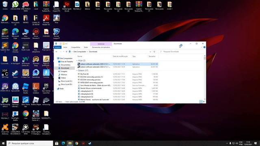Open Músicas in navigation pane
This screenshot has width=260, height=146.
pos(63,75)
